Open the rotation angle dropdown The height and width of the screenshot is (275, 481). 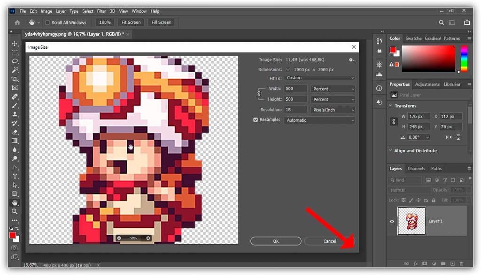427,137
